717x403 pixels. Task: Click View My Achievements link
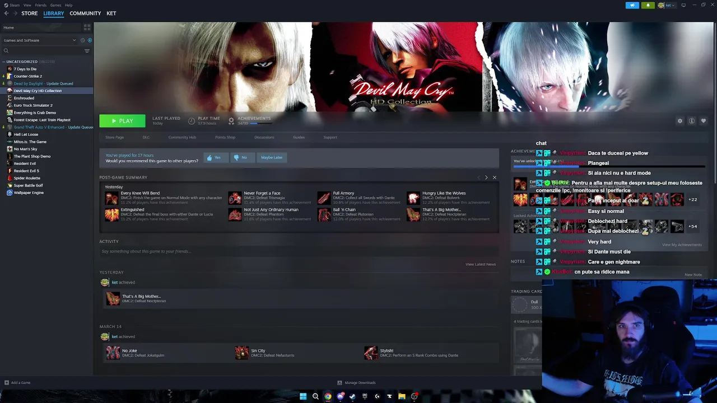point(682,245)
